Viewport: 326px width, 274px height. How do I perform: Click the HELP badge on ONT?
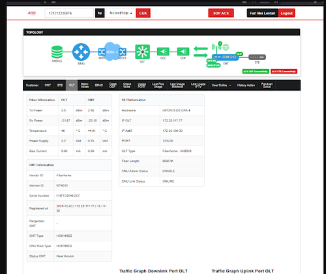pyautogui.click(x=239, y=54)
